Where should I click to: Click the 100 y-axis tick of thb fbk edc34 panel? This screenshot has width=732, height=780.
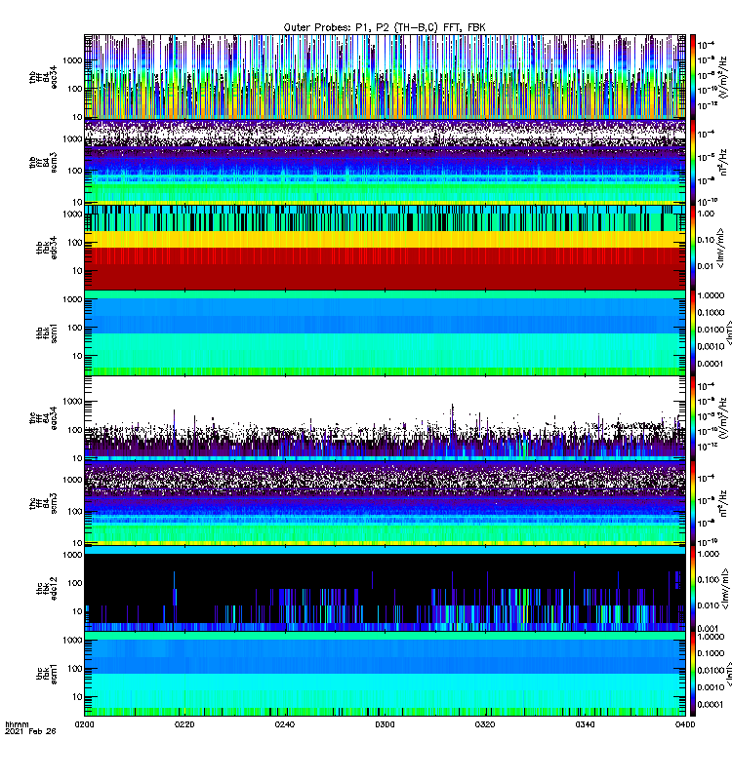coord(75,243)
